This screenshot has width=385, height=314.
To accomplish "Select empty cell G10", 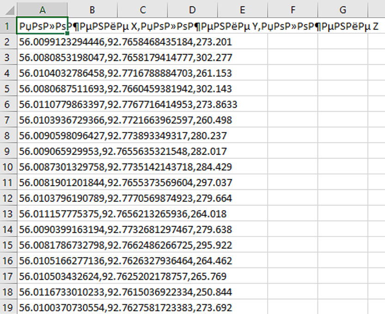I will click(x=342, y=167).
